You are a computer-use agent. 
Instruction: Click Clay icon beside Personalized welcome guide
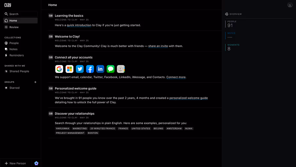(51, 88)
